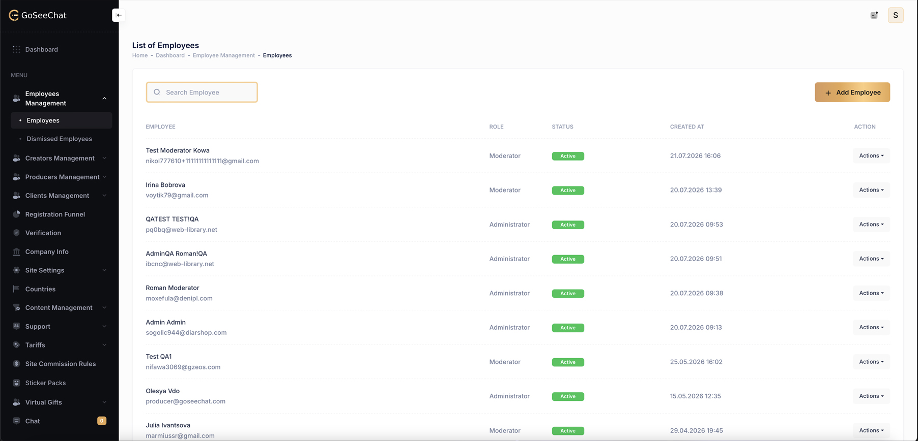Go to Employee Management breadcrumb link

(x=224, y=55)
